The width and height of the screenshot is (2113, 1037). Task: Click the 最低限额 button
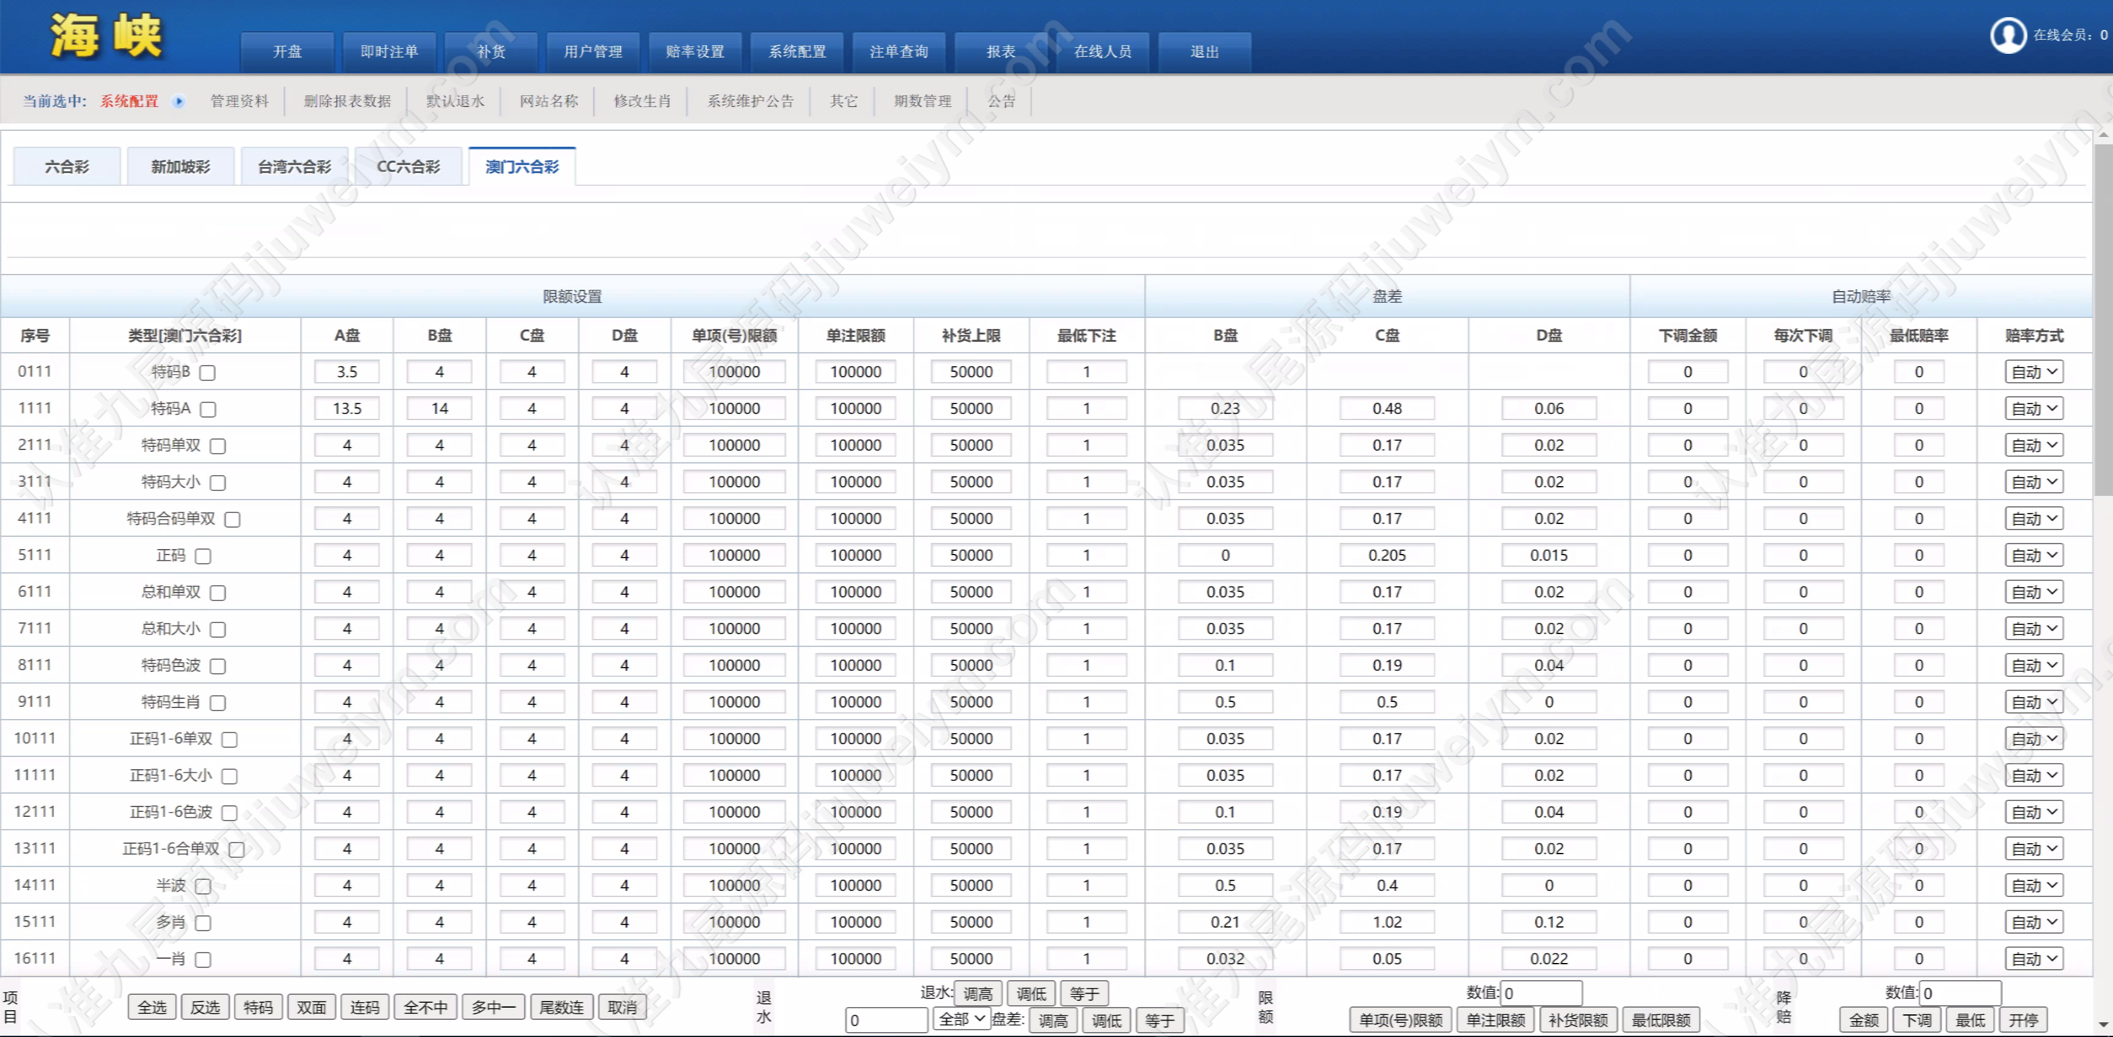pos(1661,1020)
